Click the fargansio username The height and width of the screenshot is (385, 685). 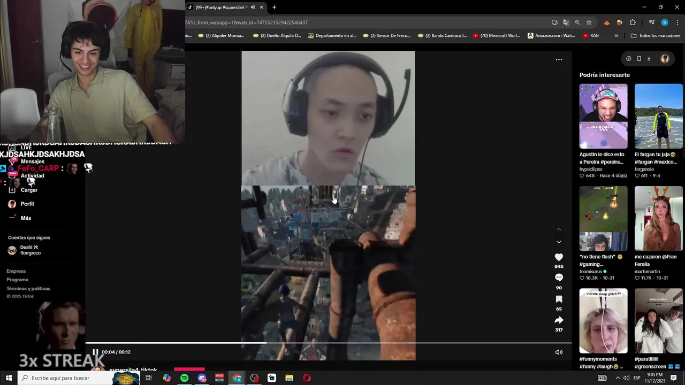click(x=644, y=169)
